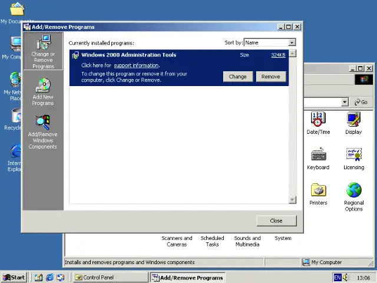
Task: Minimize the Control Panel window
Action: [x=352, y=68]
